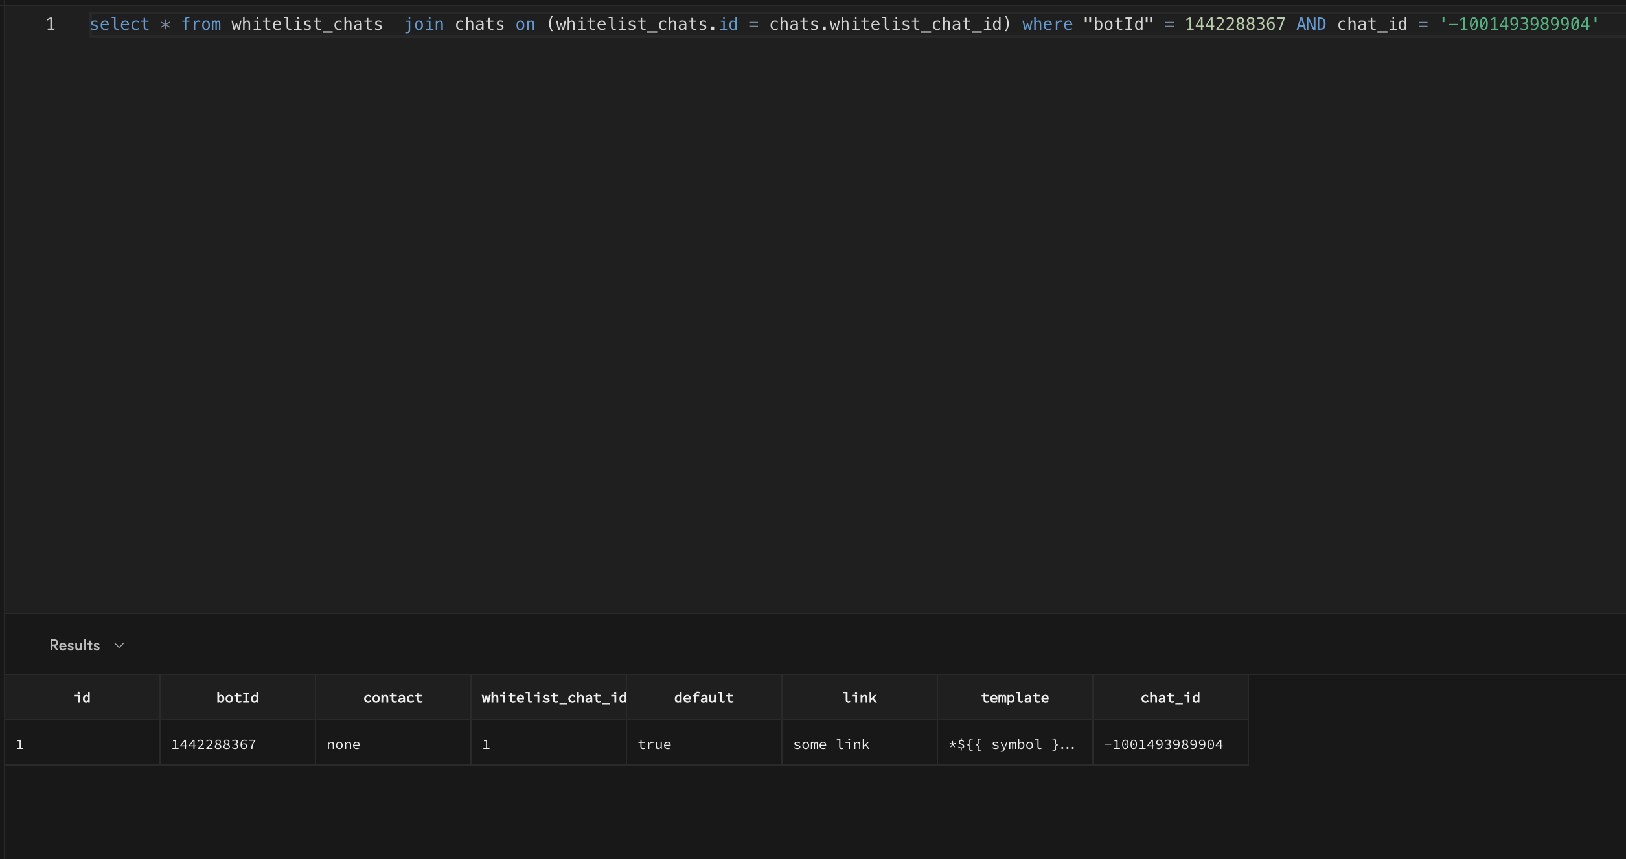Select the contact cell 'none'
This screenshot has height=859, width=1626.
click(x=393, y=744)
